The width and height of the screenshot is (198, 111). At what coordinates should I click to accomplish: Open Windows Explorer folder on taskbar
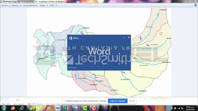pyautogui.click(x=40, y=108)
